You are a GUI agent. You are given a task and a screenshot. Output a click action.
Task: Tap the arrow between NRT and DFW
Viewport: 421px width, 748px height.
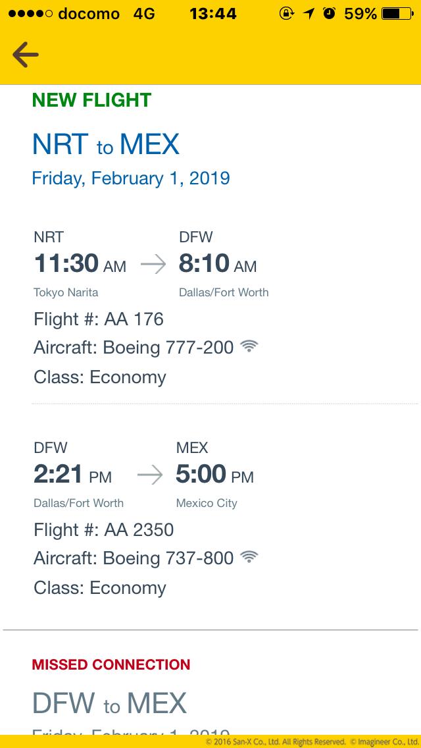(x=153, y=265)
